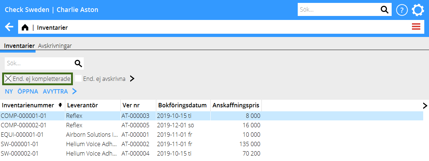The width and height of the screenshot is (429, 161).
Task: Go to the home icon
Action: [25, 28]
